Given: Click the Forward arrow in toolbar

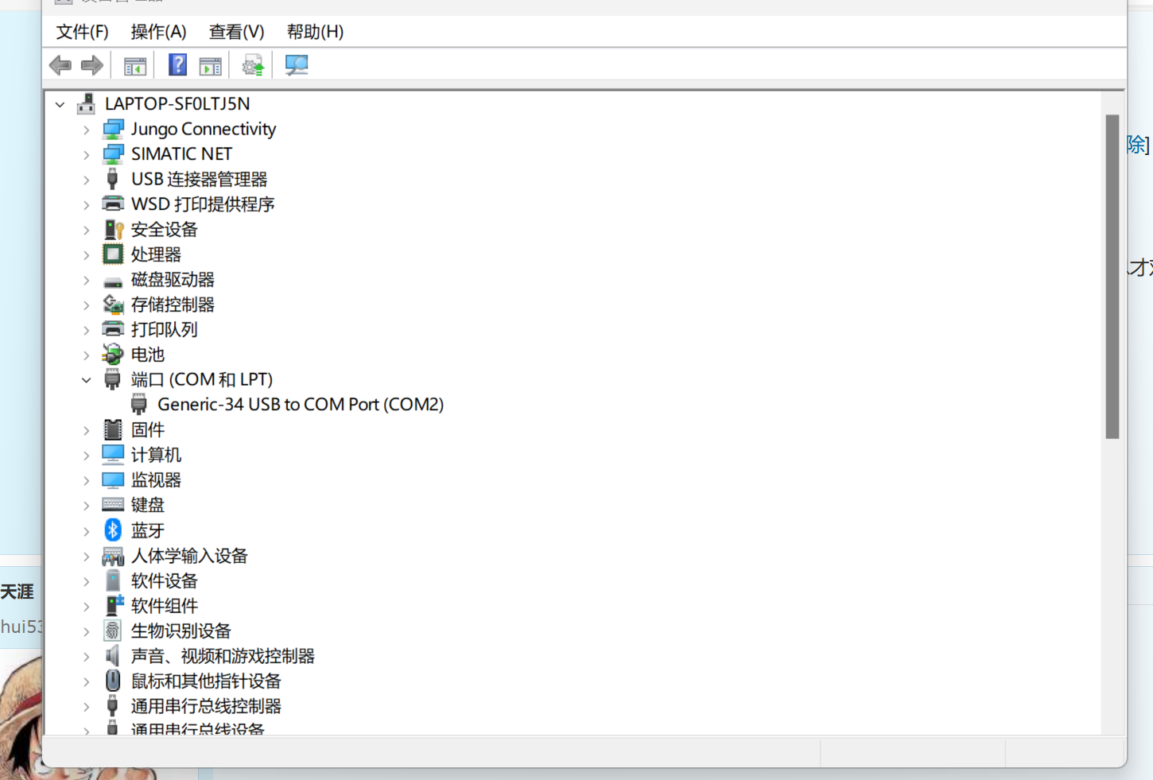Looking at the screenshot, I should tap(92, 65).
